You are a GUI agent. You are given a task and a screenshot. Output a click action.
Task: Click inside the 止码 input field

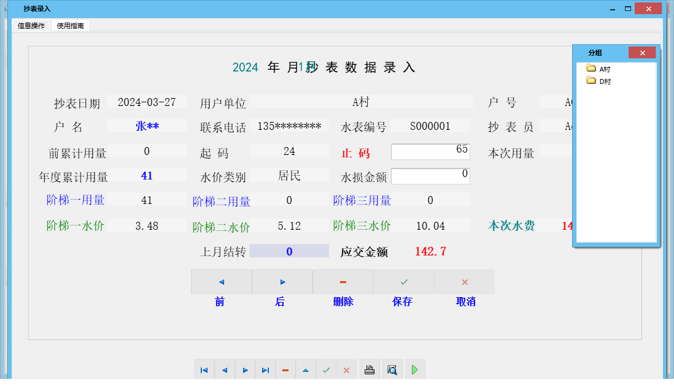coord(430,151)
